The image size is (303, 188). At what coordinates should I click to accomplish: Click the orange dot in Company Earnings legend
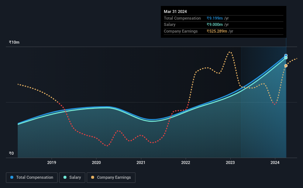[93, 177]
